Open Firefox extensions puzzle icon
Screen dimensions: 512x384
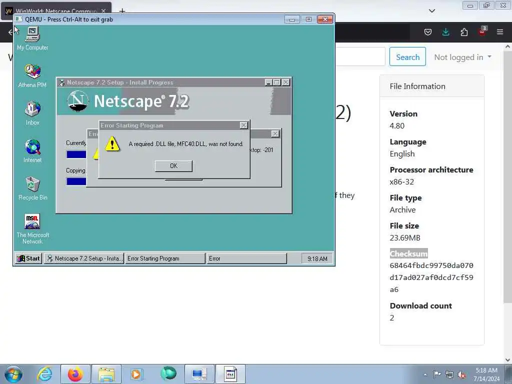pos(464,32)
